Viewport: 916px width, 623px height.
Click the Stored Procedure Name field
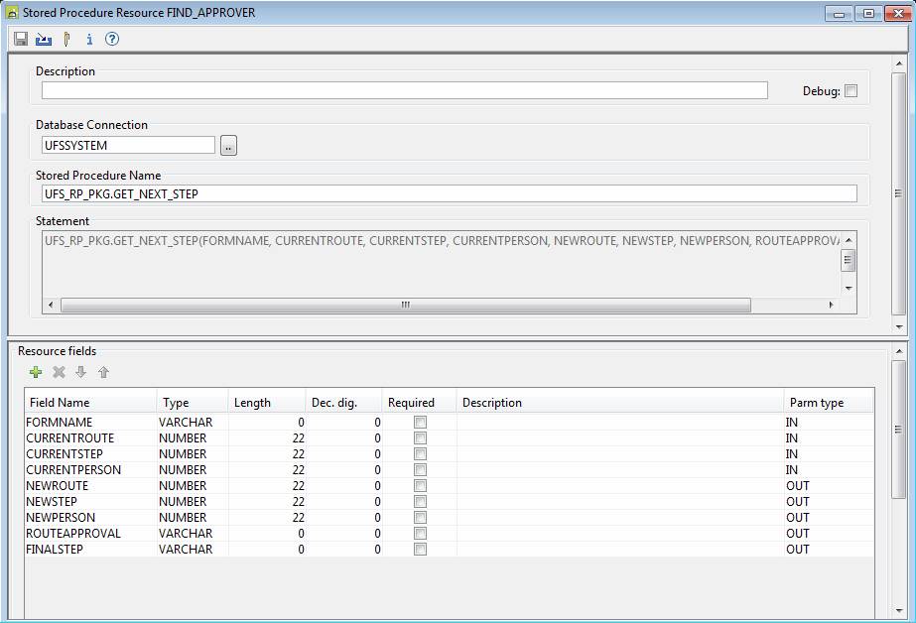(x=448, y=194)
